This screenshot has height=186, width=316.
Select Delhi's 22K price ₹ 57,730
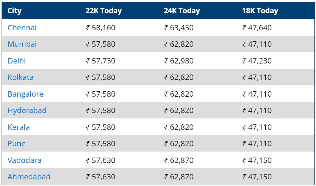101,61
